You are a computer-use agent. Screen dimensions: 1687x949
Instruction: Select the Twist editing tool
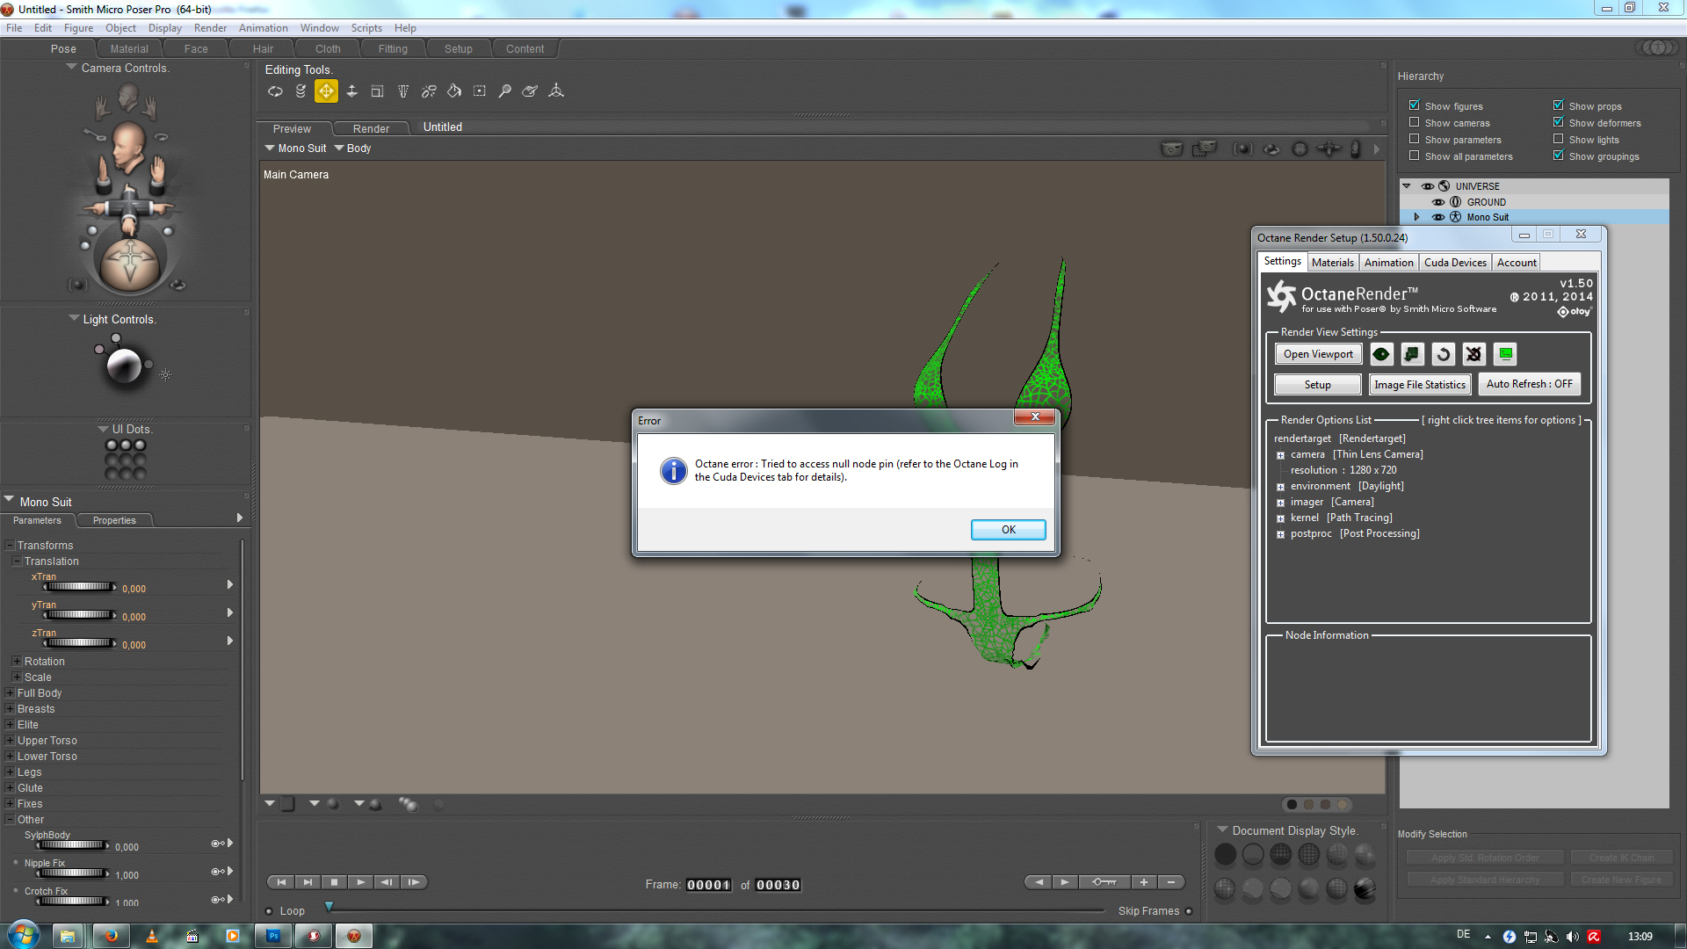(x=300, y=91)
